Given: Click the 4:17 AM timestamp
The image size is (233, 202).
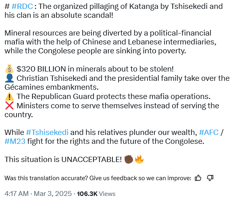Looking at the screenshot, I should pyautogui.click(x=17, y=194).
